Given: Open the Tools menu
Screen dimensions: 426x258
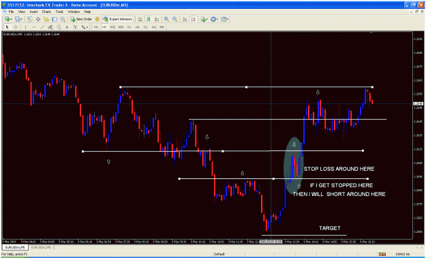Looking at the screenshot, I should pos(59,12).
